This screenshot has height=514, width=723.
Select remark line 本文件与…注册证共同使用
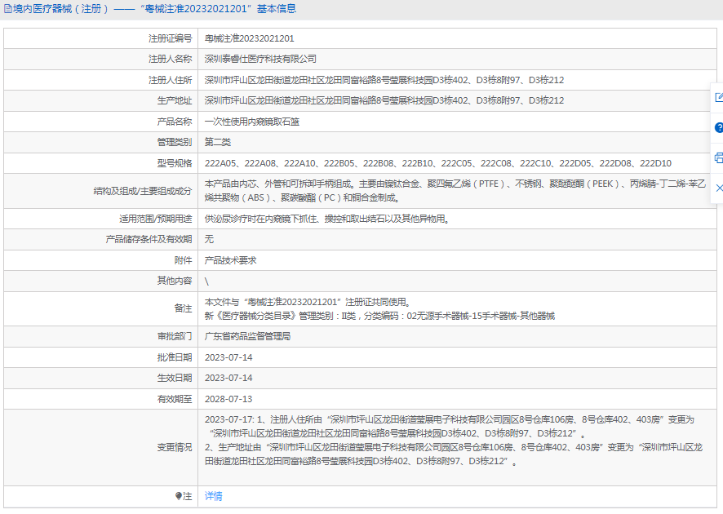tap(308, 302)
